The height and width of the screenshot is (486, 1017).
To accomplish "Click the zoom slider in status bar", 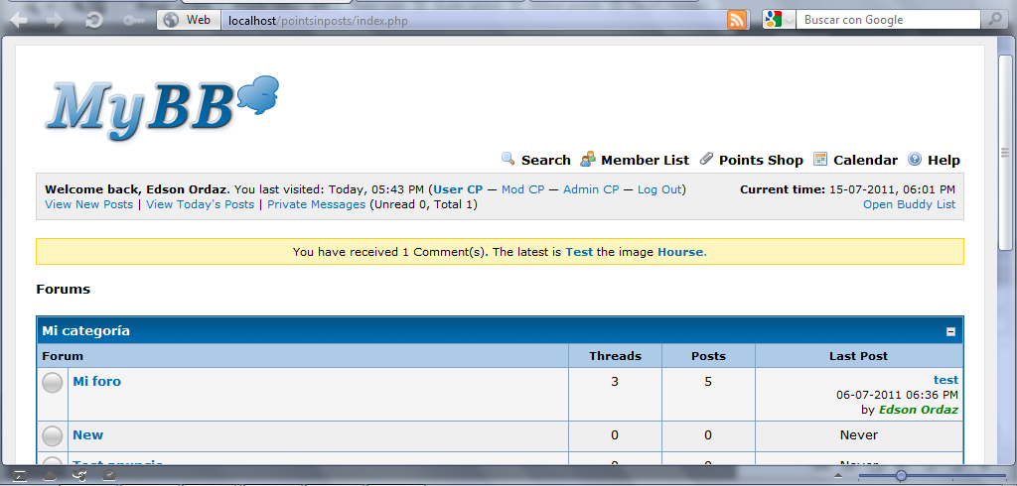I will [901, 476].
